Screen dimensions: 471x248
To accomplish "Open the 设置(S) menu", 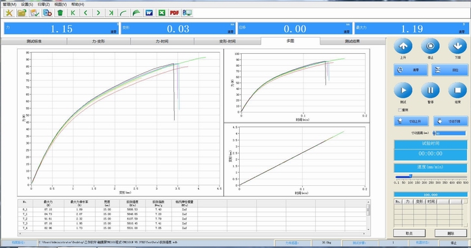I will click(27, 5).
